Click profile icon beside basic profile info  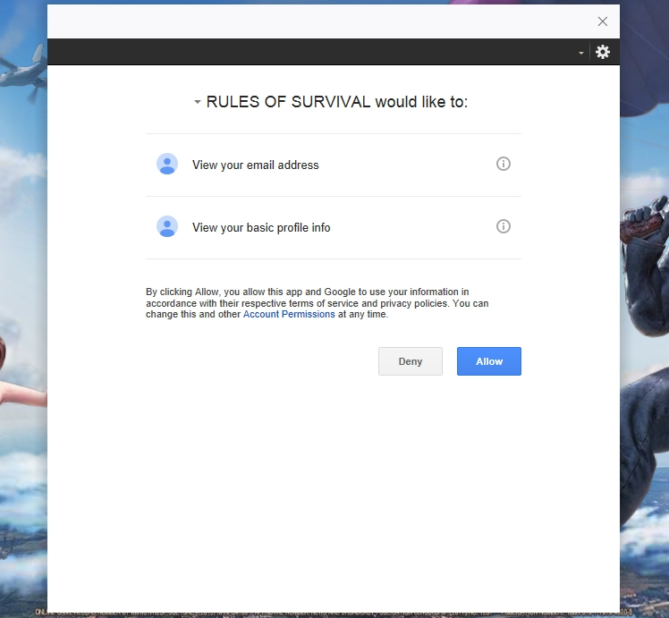tap(167, 226)
